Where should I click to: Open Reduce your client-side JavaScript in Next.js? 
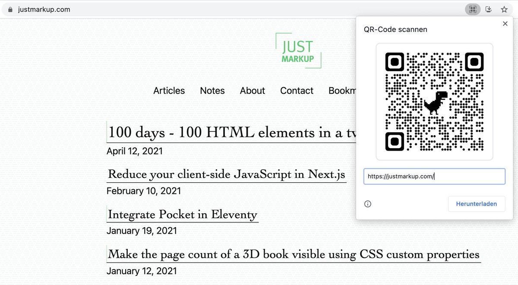point(227,174)
